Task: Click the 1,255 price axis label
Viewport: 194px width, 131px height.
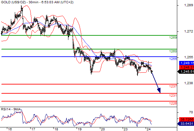Action: pos(188,57)
